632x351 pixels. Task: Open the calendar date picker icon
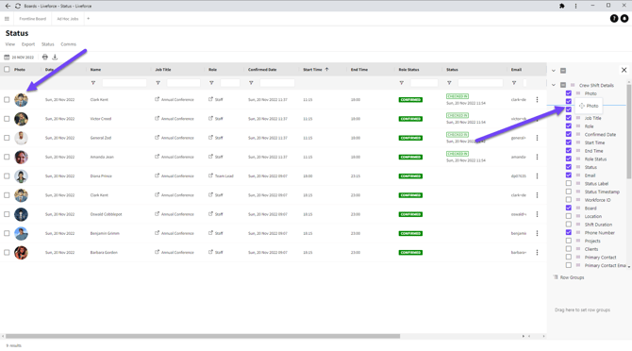point(7,58)
